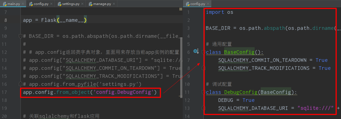Click the Python file icon on right config.py tab
Image resolution: width=341 pixels, height=119 pixels.
tap(188, 4)
